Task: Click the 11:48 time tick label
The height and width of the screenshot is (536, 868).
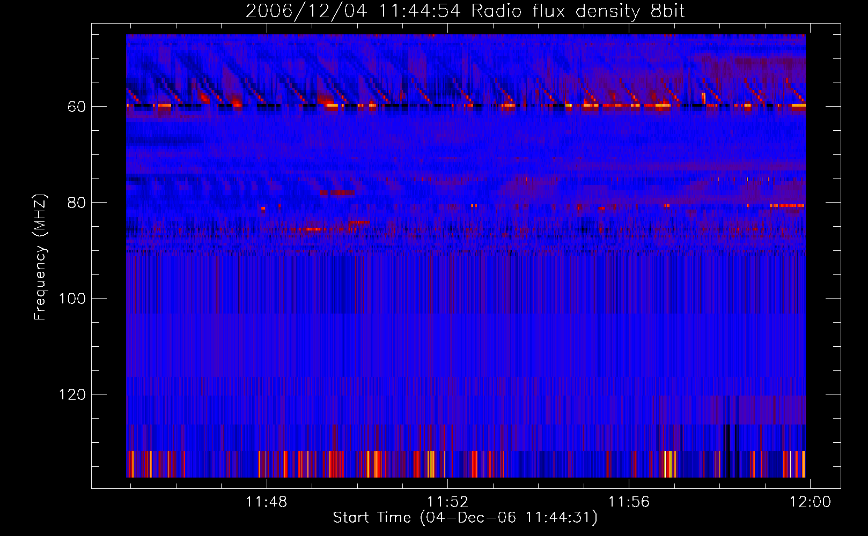Action: click(x=266, y=502)
